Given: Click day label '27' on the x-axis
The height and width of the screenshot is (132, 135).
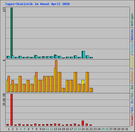Looking at the screenshot, I should click(x=111, y=129).
